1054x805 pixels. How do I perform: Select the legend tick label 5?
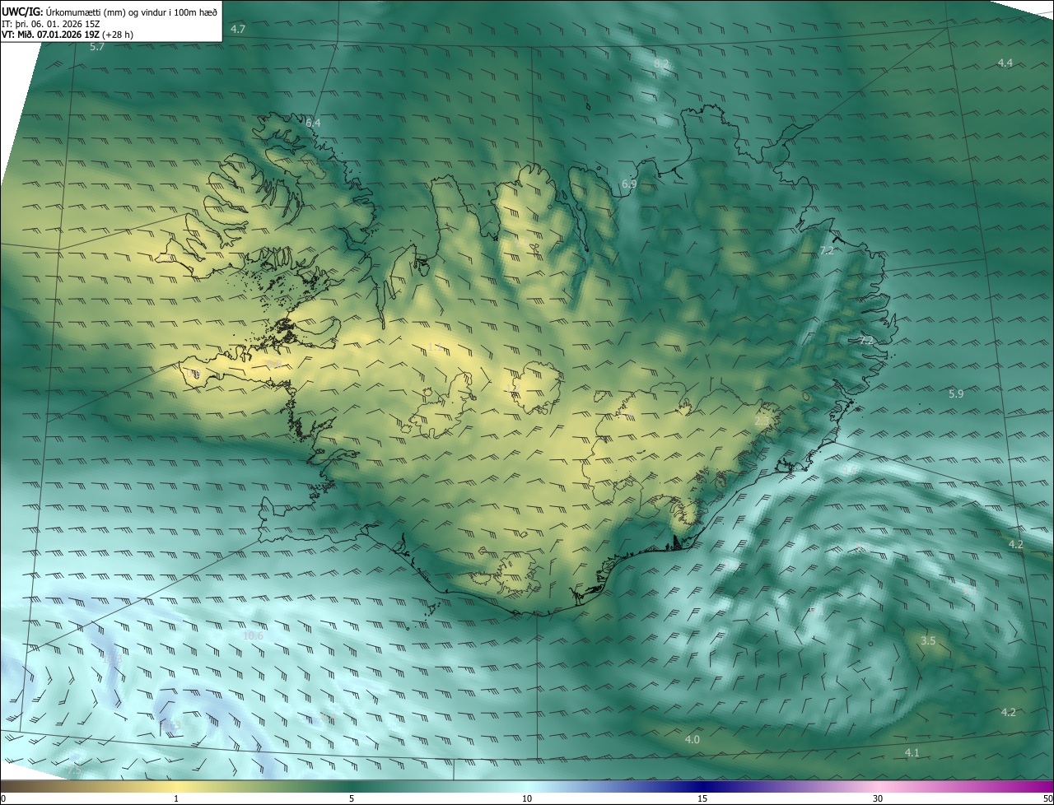(352, 798)
